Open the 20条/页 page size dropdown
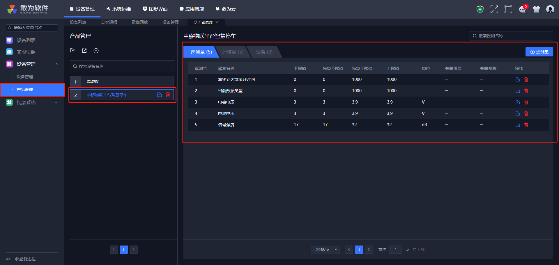Screen dimensions: 559x265 pyautogui.click(x=325, y=250)
